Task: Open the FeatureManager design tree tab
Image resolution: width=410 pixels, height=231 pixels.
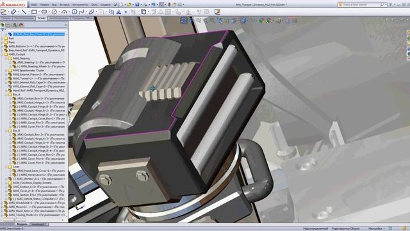Action: (3, 25)
